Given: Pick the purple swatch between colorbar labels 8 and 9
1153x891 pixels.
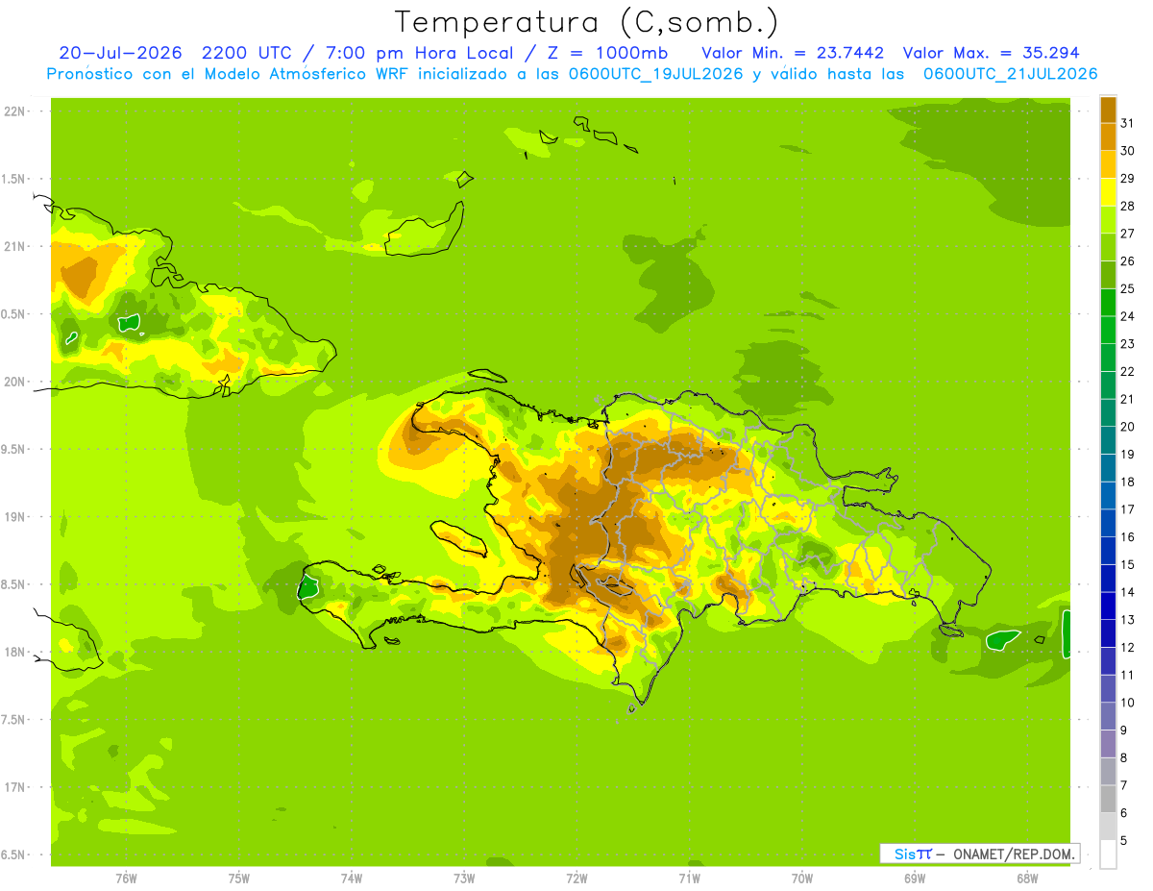Looking at the screenshot, I should 1108,744.
